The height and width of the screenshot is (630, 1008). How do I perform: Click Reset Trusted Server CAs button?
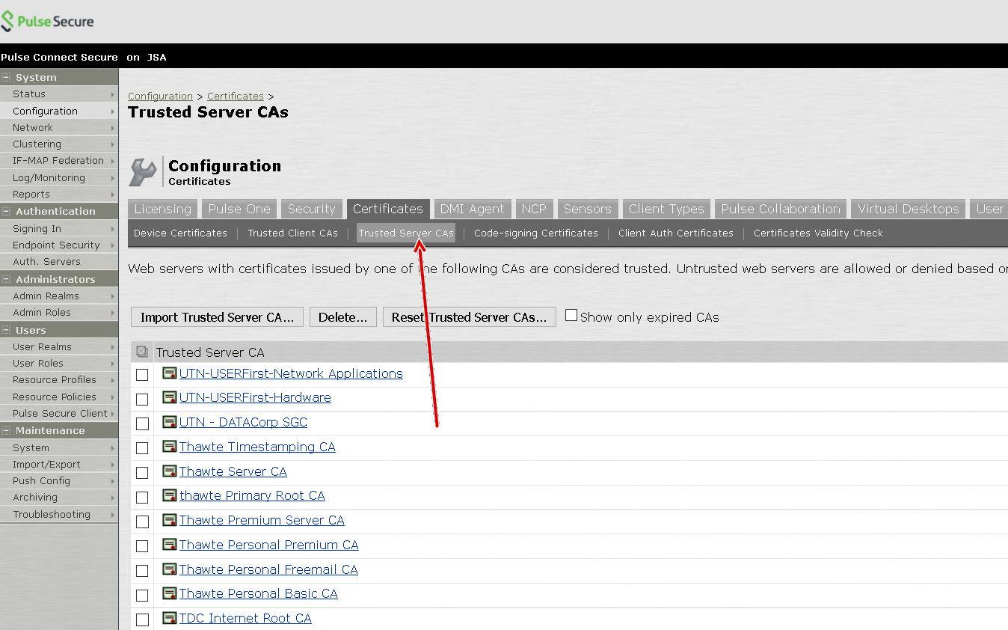[x=469, y=317]
